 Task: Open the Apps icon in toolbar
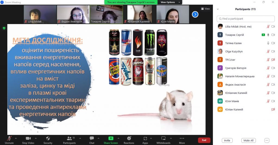pyautogui.click(x=145, y=139)
